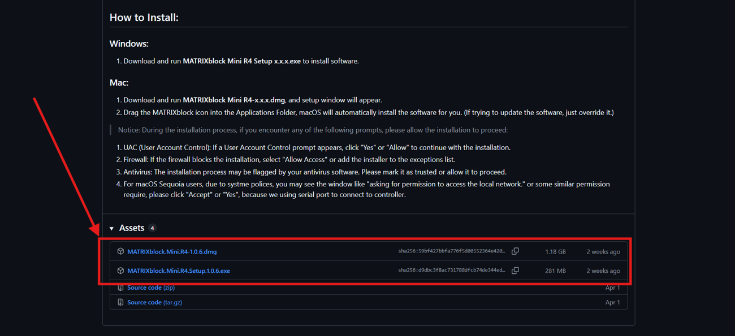The image size is (735, 336).
Task: Click the 2 weeks ago timestamp on the .exe row
Action: coord(603,271)
